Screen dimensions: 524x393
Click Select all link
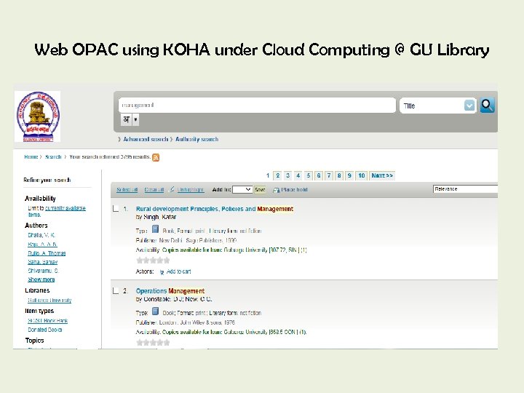coord(127,189)
